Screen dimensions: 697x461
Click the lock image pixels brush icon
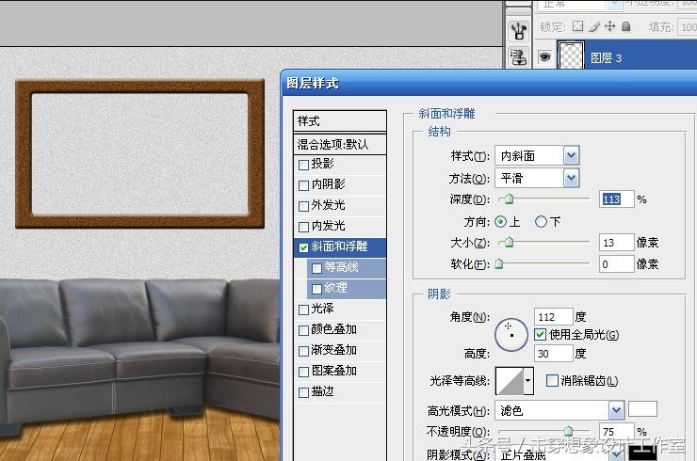(594, 27)
